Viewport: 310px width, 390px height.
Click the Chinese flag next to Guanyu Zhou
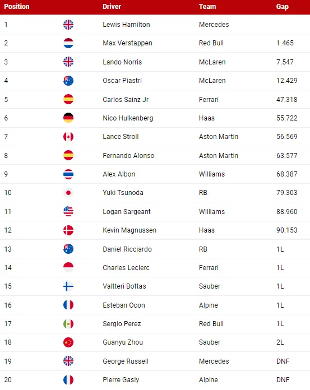[68, 342]
